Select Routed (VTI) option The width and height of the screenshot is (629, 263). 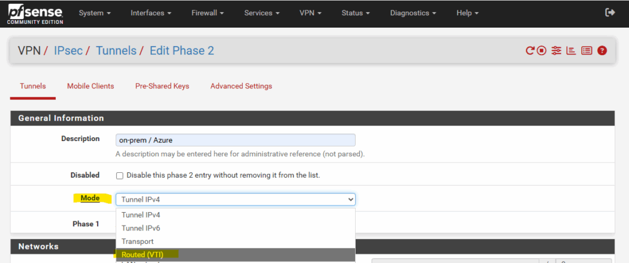point(235,254)
